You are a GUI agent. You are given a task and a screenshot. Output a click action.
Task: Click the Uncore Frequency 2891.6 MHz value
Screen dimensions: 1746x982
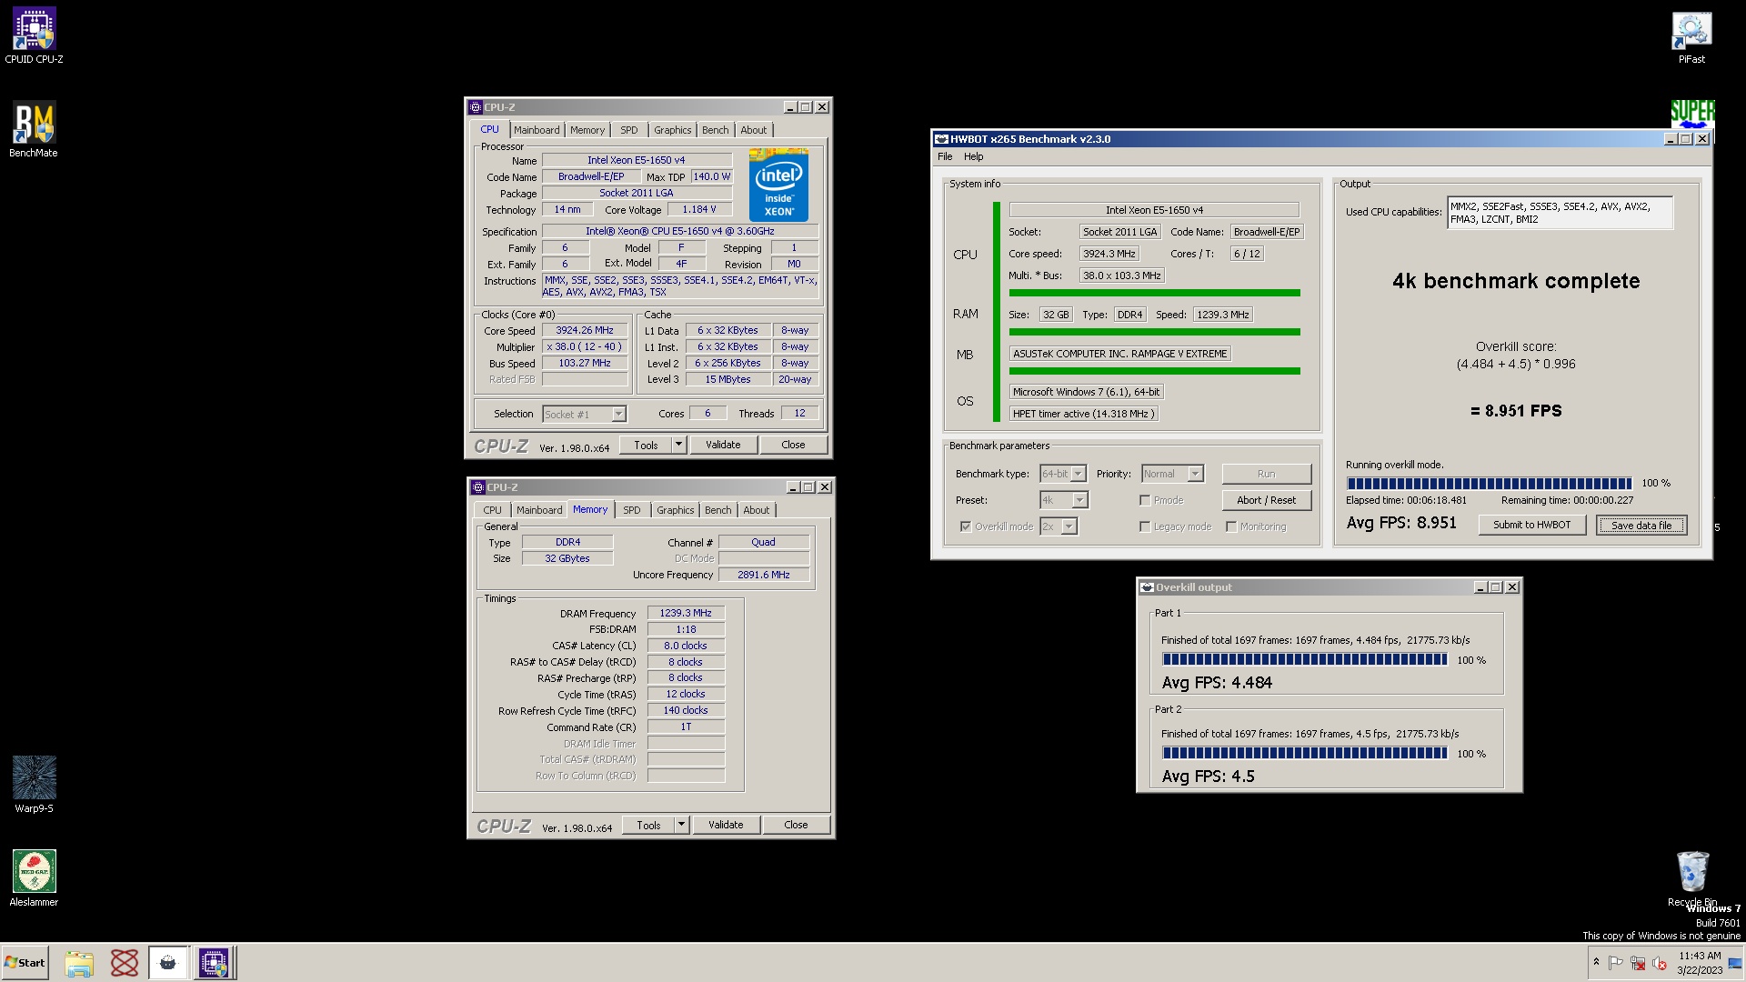click(763, 575)
